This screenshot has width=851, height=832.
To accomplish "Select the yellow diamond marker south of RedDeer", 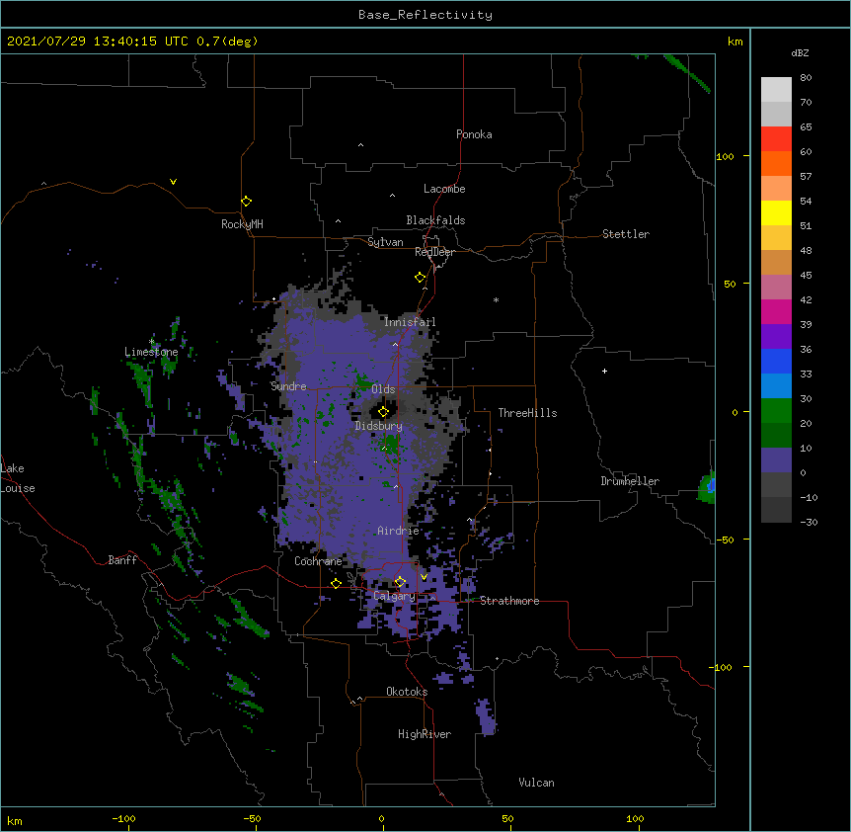I will pos(421,278).
